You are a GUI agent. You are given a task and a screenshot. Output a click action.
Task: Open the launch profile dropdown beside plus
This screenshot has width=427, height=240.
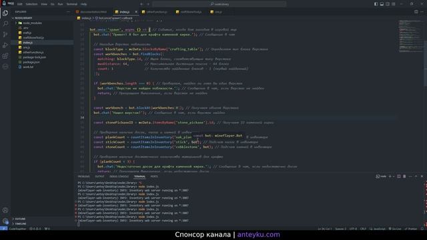point(393,176)
